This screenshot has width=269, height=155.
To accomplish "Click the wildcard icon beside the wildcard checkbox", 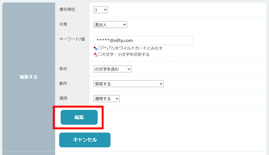I will click(x=95, y=48).
